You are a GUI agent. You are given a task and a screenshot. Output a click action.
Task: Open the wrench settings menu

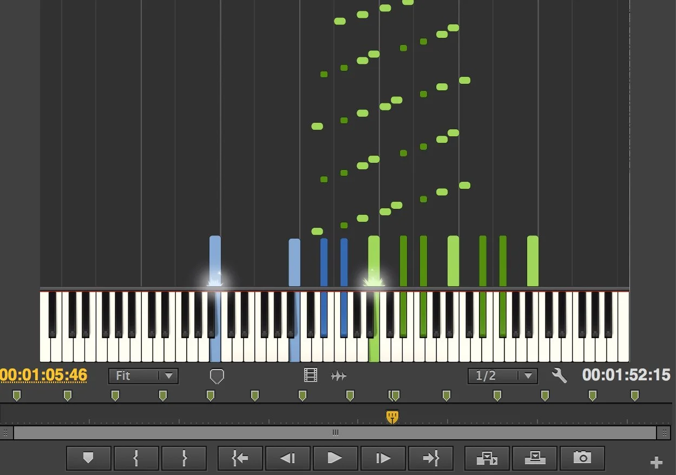click(559, 375)
